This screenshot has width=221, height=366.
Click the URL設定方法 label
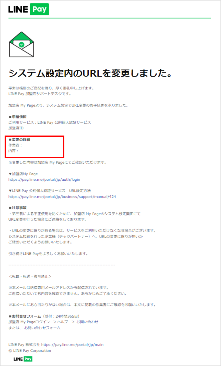tap(80, 191)
